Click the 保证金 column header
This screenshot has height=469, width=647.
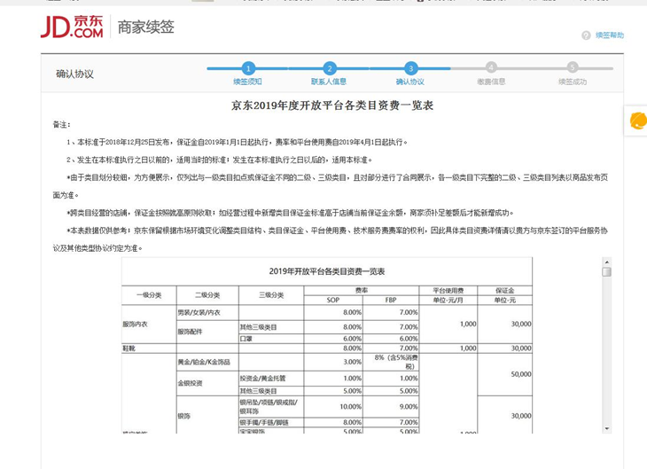pos(504,291)
